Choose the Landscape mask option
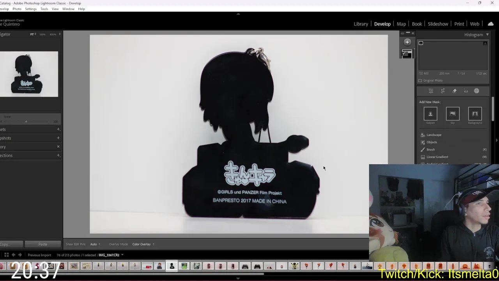499x281 pixels. tap(434, 135)
